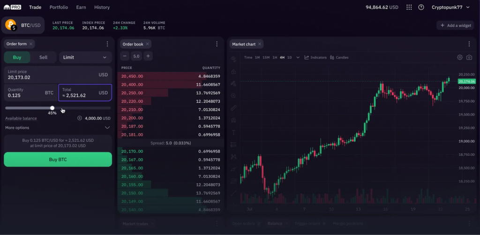Click the Limit price input field

pos(58,75)
